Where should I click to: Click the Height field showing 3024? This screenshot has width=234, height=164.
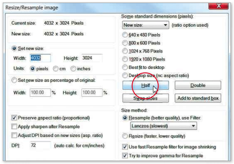tap(92, 58)
